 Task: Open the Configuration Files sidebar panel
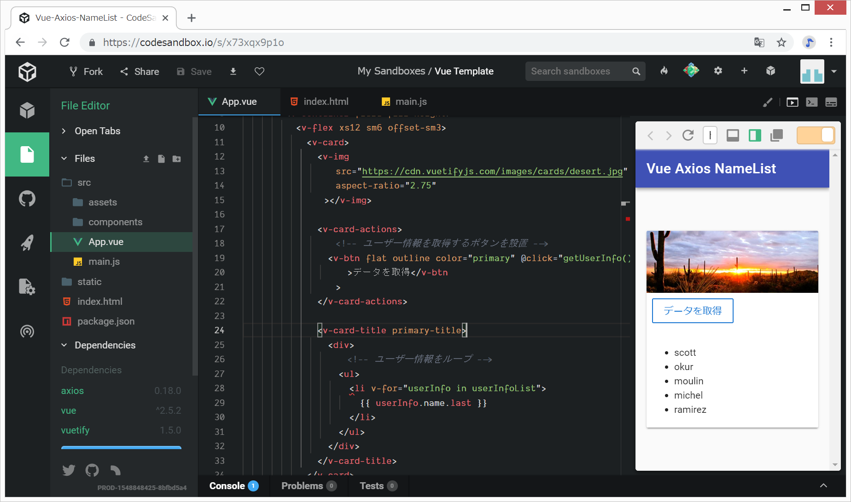27,287
